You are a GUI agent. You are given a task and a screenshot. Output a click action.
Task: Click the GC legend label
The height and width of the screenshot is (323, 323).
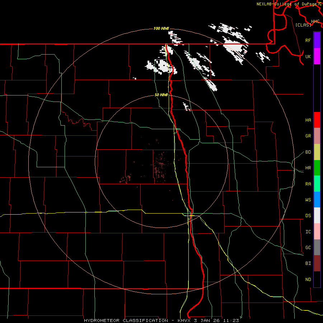pos(308,248)
